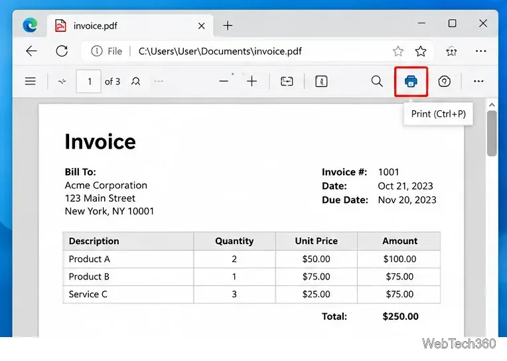
Task: Open the PDF contents sidebar menu icon
Action: [31, 81]
